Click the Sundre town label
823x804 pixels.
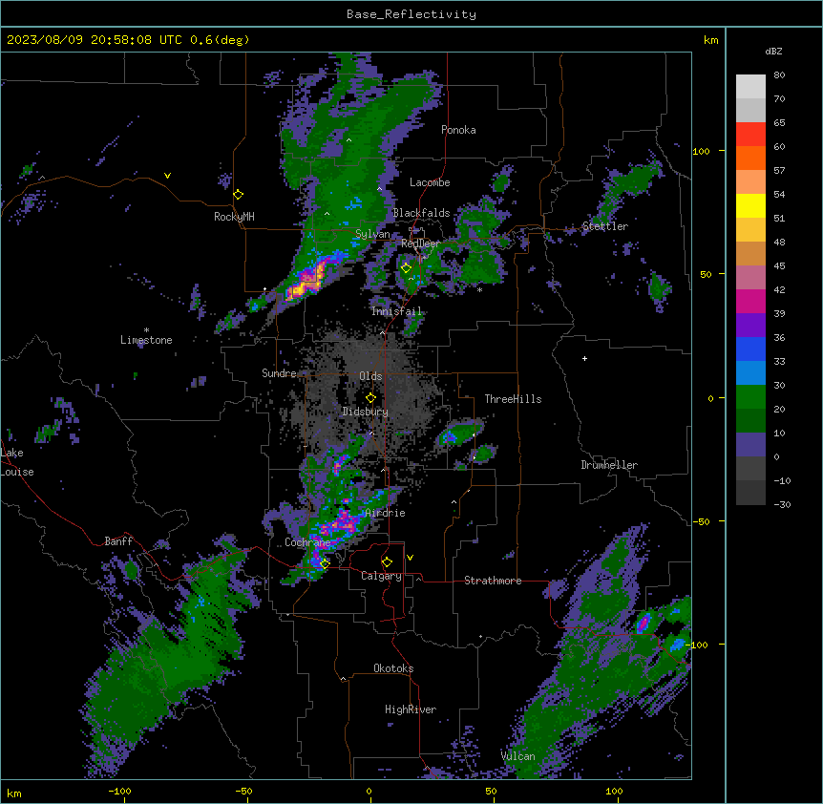(279, 373)
